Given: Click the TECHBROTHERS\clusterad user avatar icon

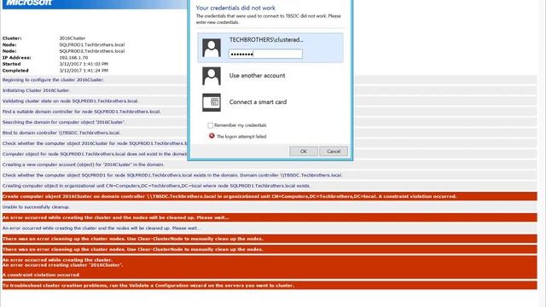Looking at the screenshot, I should [212, 48].
